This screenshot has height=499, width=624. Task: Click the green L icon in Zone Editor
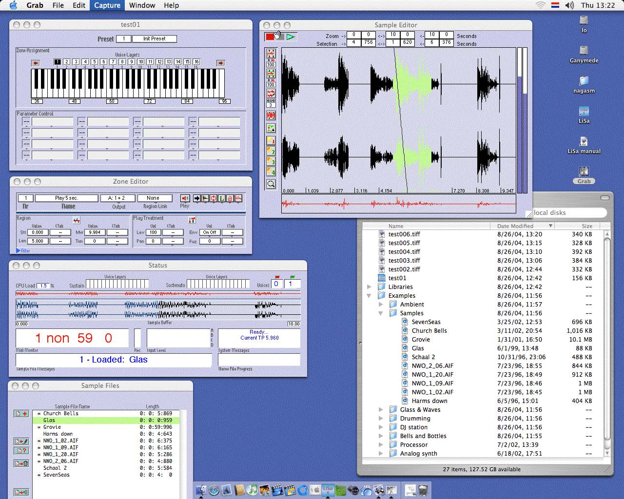point(221,198)
